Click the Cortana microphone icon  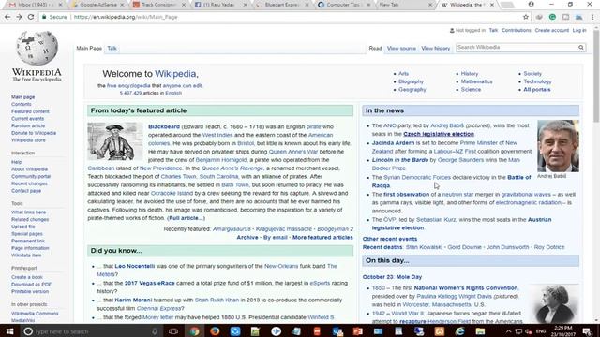click(155, 331)
